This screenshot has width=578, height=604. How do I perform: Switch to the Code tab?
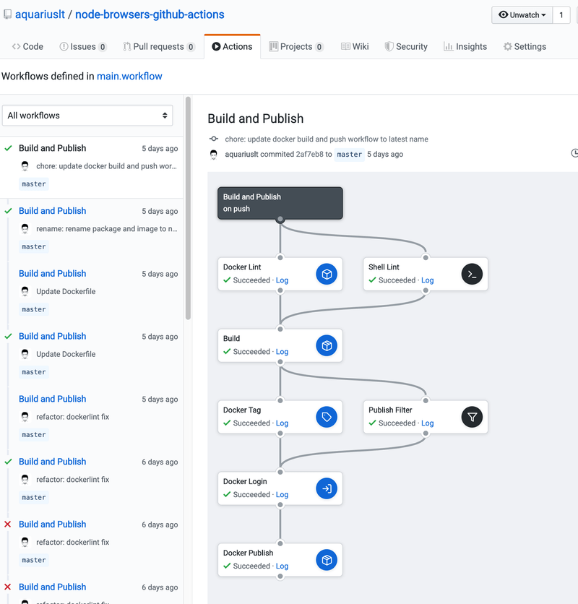point(27,47)
